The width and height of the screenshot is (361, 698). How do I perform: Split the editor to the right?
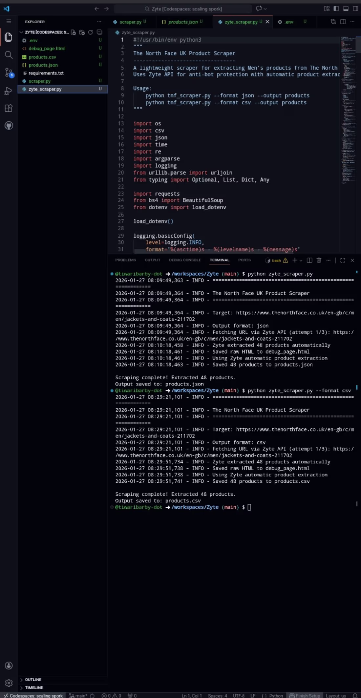pyautogui.click(x=343, y=22)
